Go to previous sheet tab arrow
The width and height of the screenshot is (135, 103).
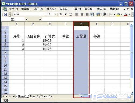(6, 96)
